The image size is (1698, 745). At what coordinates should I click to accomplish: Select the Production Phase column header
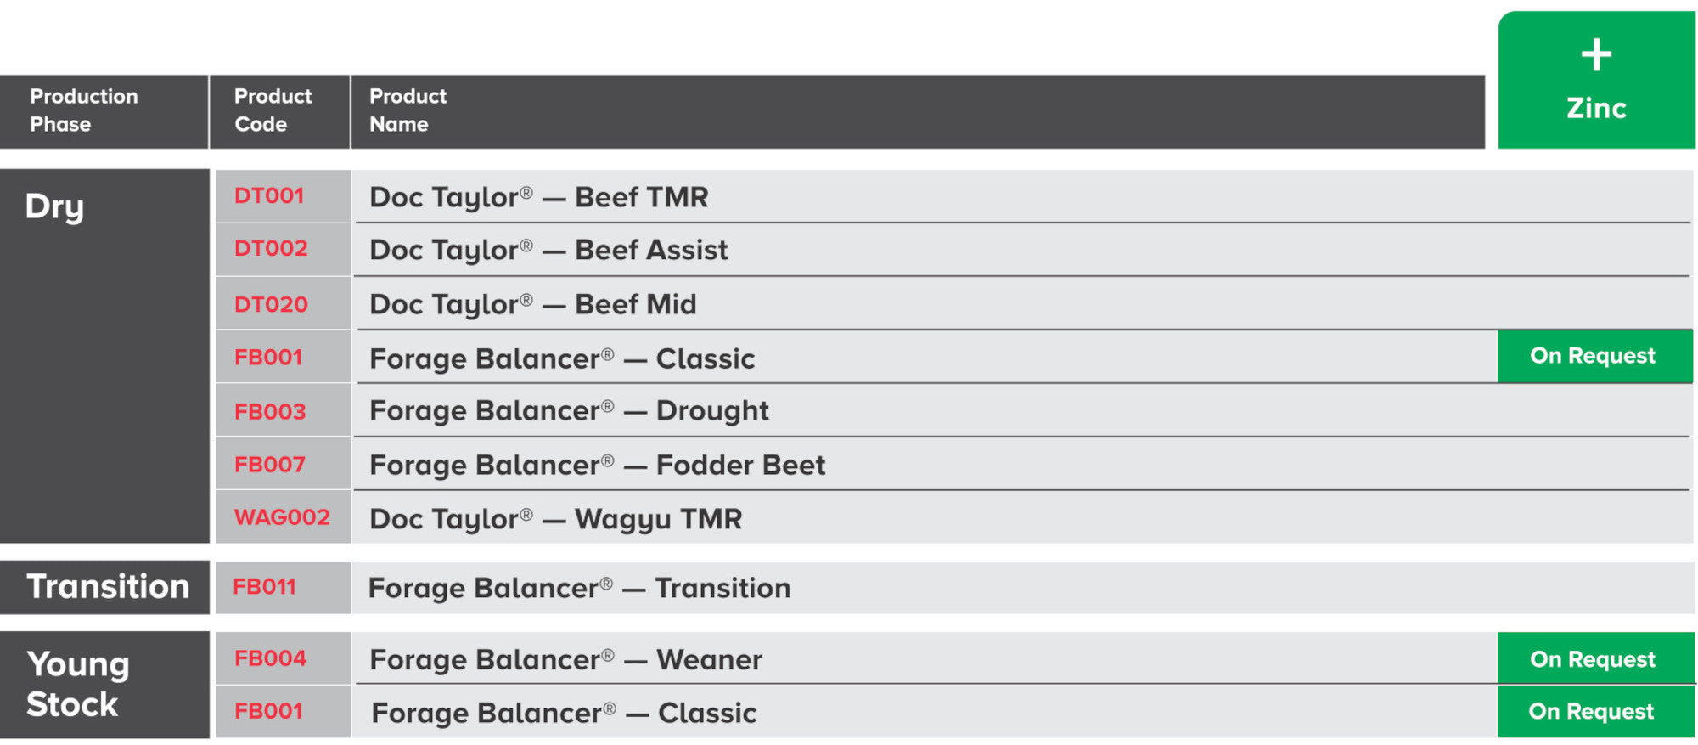pos(83,110)
